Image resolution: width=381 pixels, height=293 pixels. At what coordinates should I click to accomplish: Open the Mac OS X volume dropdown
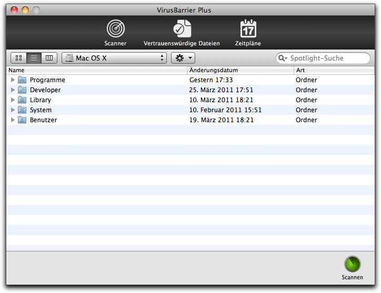pos(114,58)
